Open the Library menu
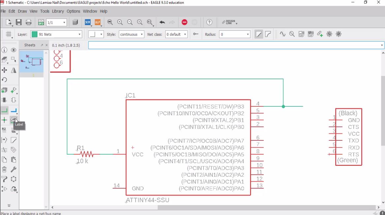This screenshot has height=215, width=385. click(x=58, y=11)
